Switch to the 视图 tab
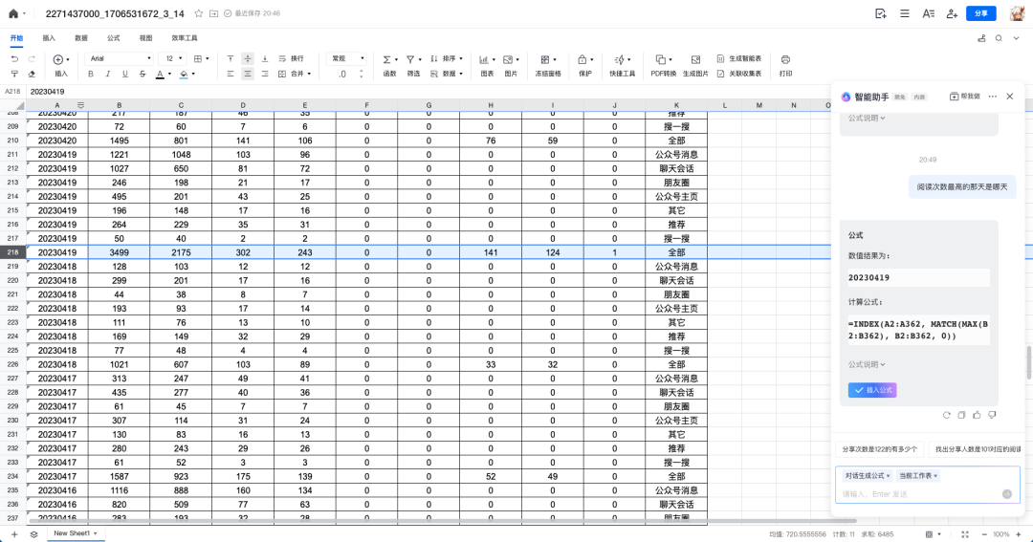 click(x=145, y=38)
